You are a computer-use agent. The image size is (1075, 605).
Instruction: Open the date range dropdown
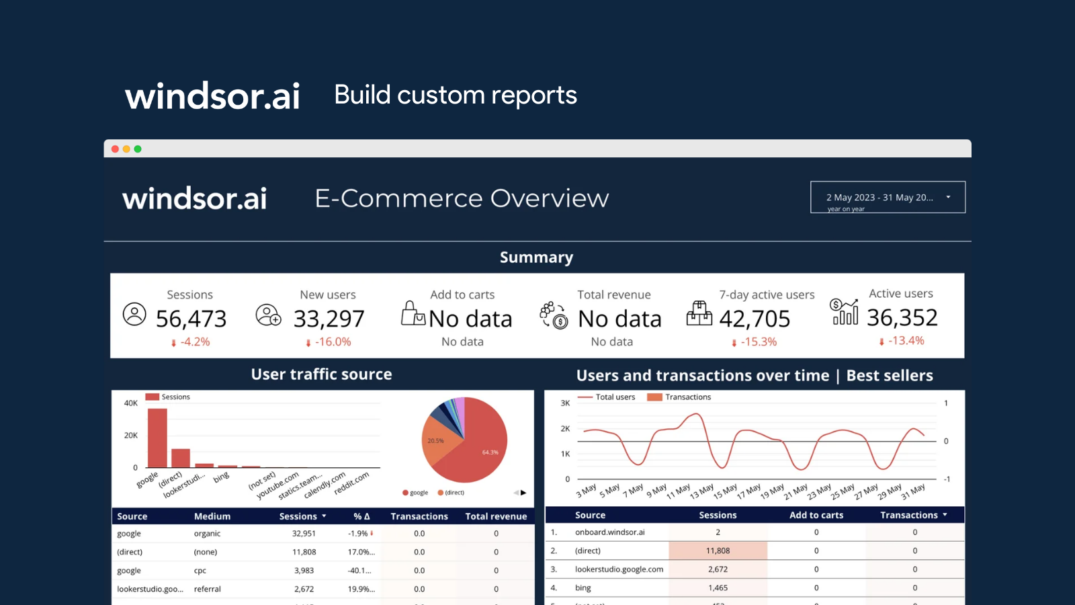(887, 198)
